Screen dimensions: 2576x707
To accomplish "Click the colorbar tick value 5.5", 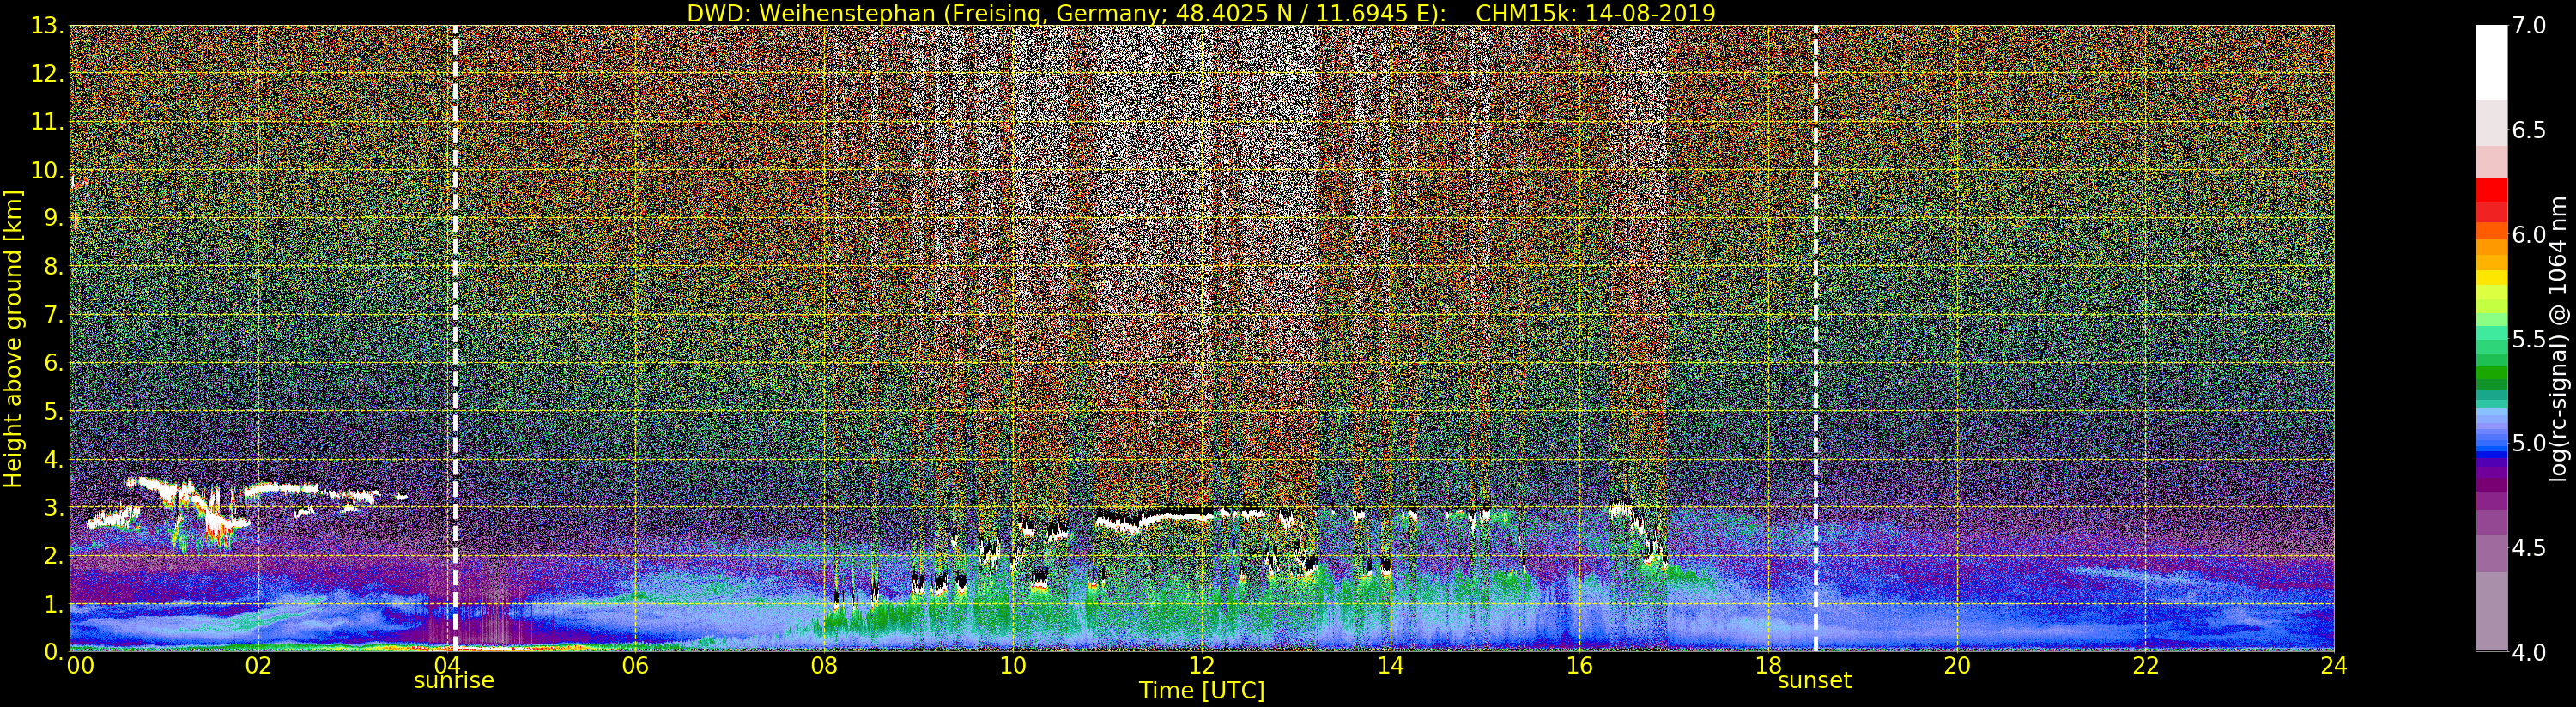I will (2529, 339).
